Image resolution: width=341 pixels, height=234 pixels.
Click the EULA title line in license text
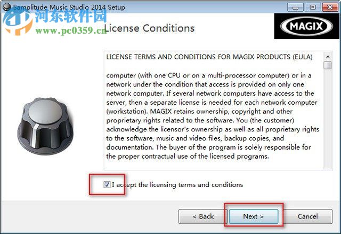(x=209, y=57)
